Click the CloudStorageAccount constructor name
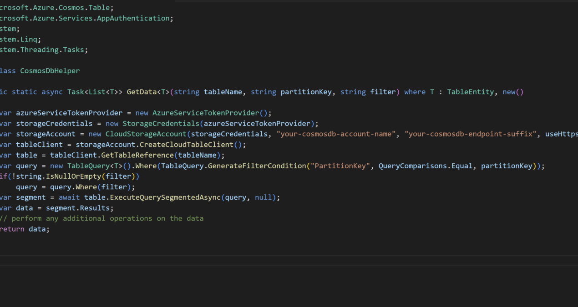This screenshot has height=307, width=578. (x=146, y=134)
